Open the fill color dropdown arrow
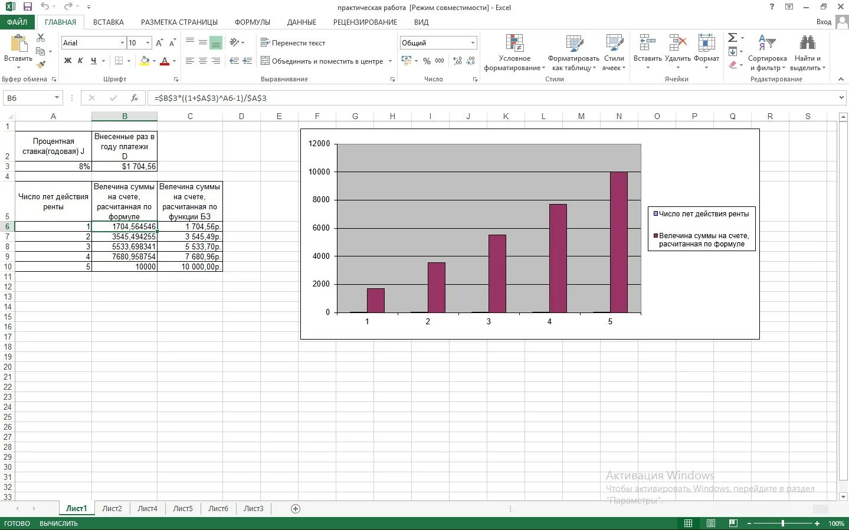 tap(154, 61)
